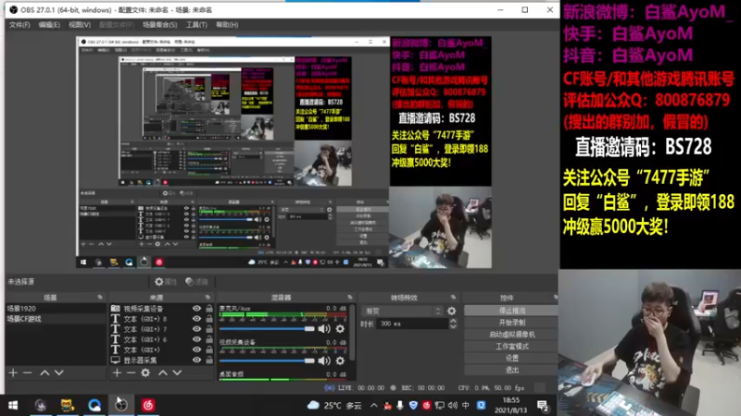
Task: Open the 编辑(E) menu
Action: [49, 25]
